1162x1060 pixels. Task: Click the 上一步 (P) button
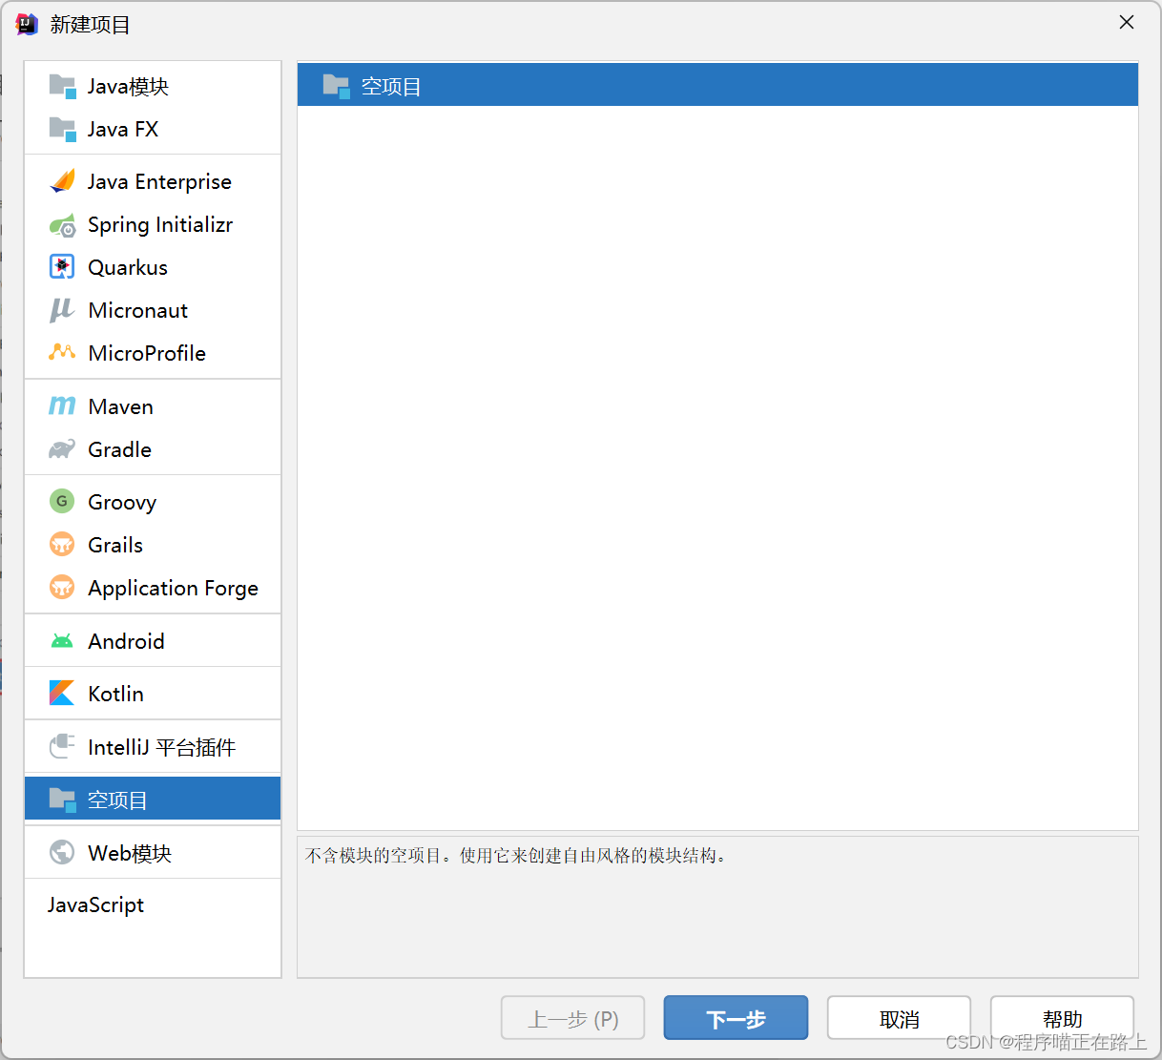572,1019
